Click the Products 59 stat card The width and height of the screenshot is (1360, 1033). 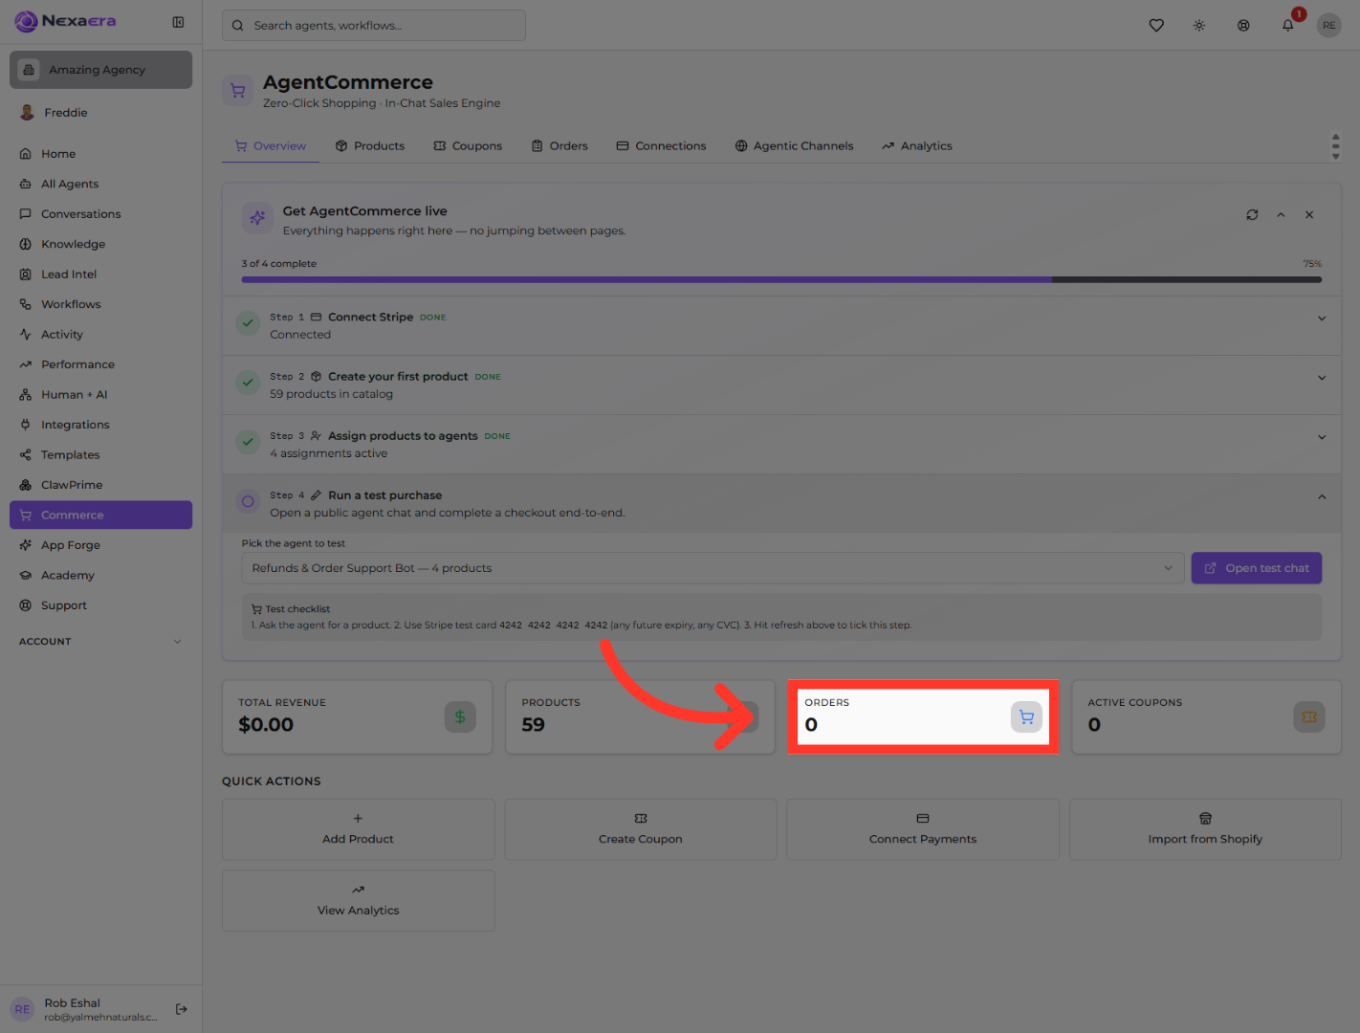point(641,717)
